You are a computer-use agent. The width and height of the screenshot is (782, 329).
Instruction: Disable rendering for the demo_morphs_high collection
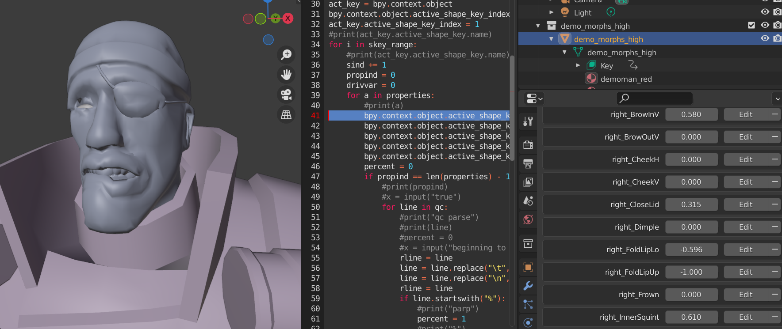click(x=777, y=25)
